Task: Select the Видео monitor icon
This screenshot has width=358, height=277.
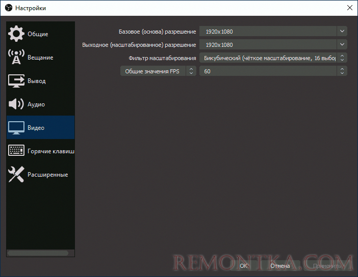Action: (x=16, y=128)
